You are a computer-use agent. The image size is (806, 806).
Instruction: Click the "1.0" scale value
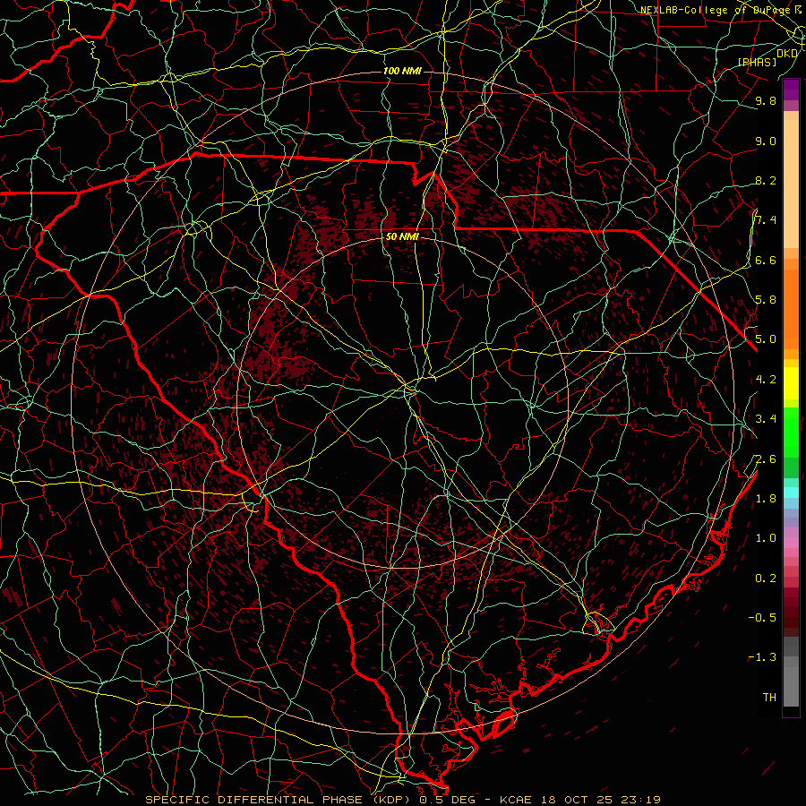pos(766,538)
